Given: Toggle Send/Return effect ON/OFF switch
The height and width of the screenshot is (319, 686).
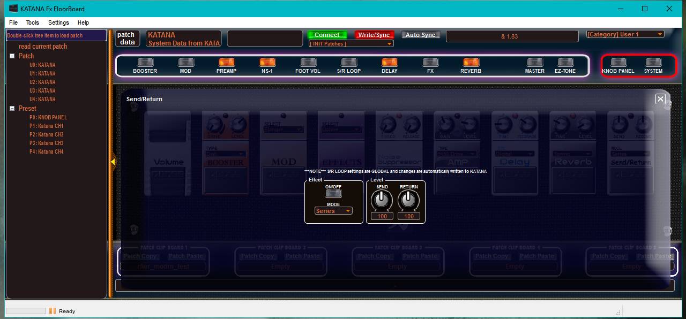Looking at the screenshot, I should coord(333,194).
